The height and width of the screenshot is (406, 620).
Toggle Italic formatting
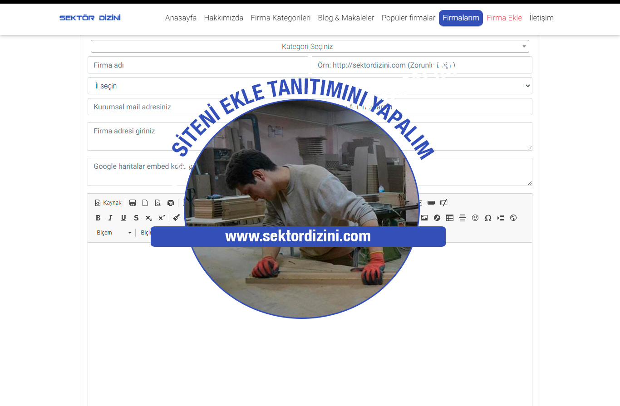(x=110, y=218)
